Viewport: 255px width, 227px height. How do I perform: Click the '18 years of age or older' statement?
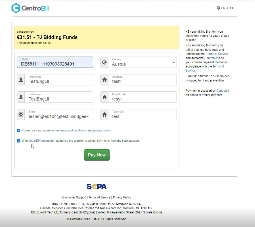[x=207, y=36]
